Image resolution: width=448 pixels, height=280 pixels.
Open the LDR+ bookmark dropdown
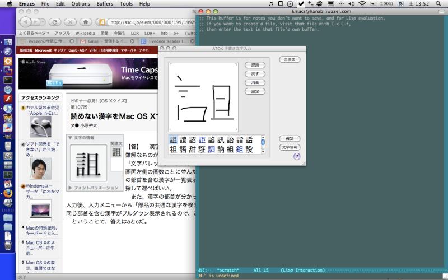(x=150, y=33)
